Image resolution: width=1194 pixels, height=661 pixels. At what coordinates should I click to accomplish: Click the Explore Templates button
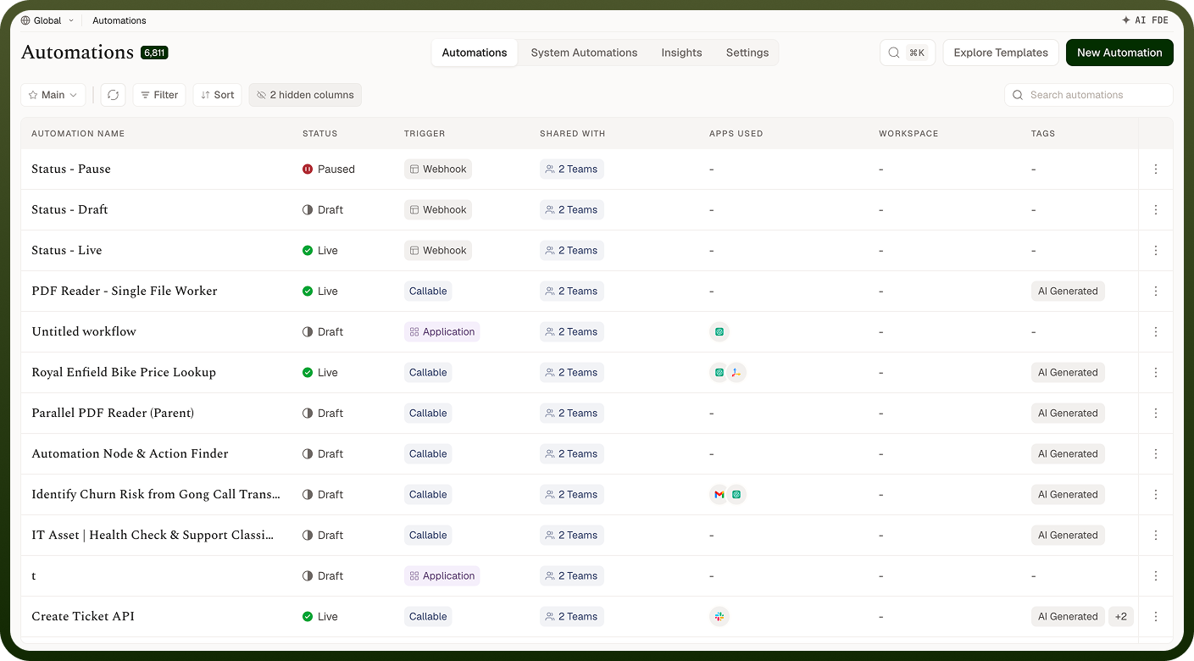[x=1001, y=53]
